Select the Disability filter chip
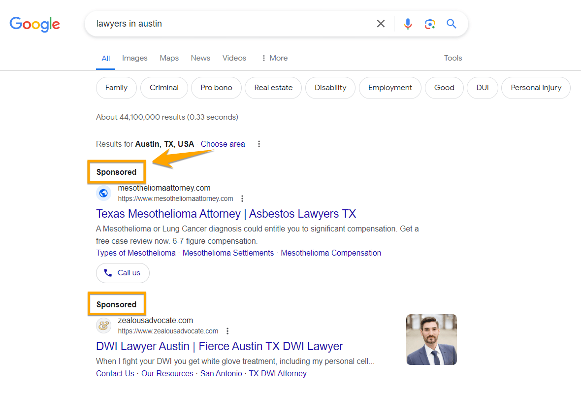Viewport: 581px width, 393px height. point(330,88)
